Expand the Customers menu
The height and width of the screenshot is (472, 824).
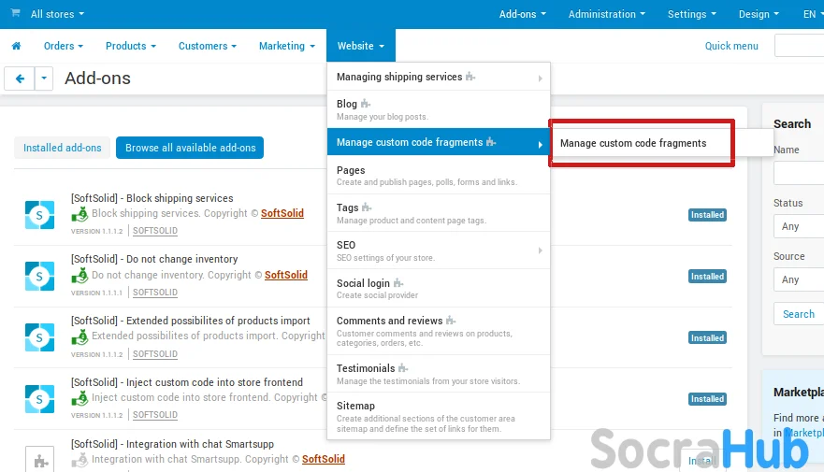tap(208, 46)
